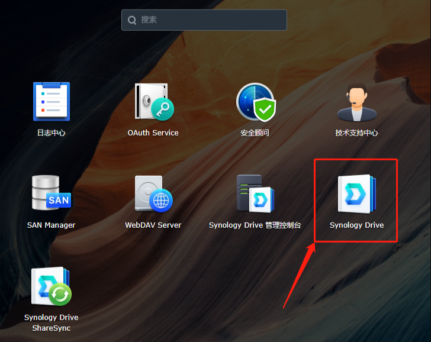
Task: Open the 日志中心 (Log Center) app icon
Action: tap(51, 101)
